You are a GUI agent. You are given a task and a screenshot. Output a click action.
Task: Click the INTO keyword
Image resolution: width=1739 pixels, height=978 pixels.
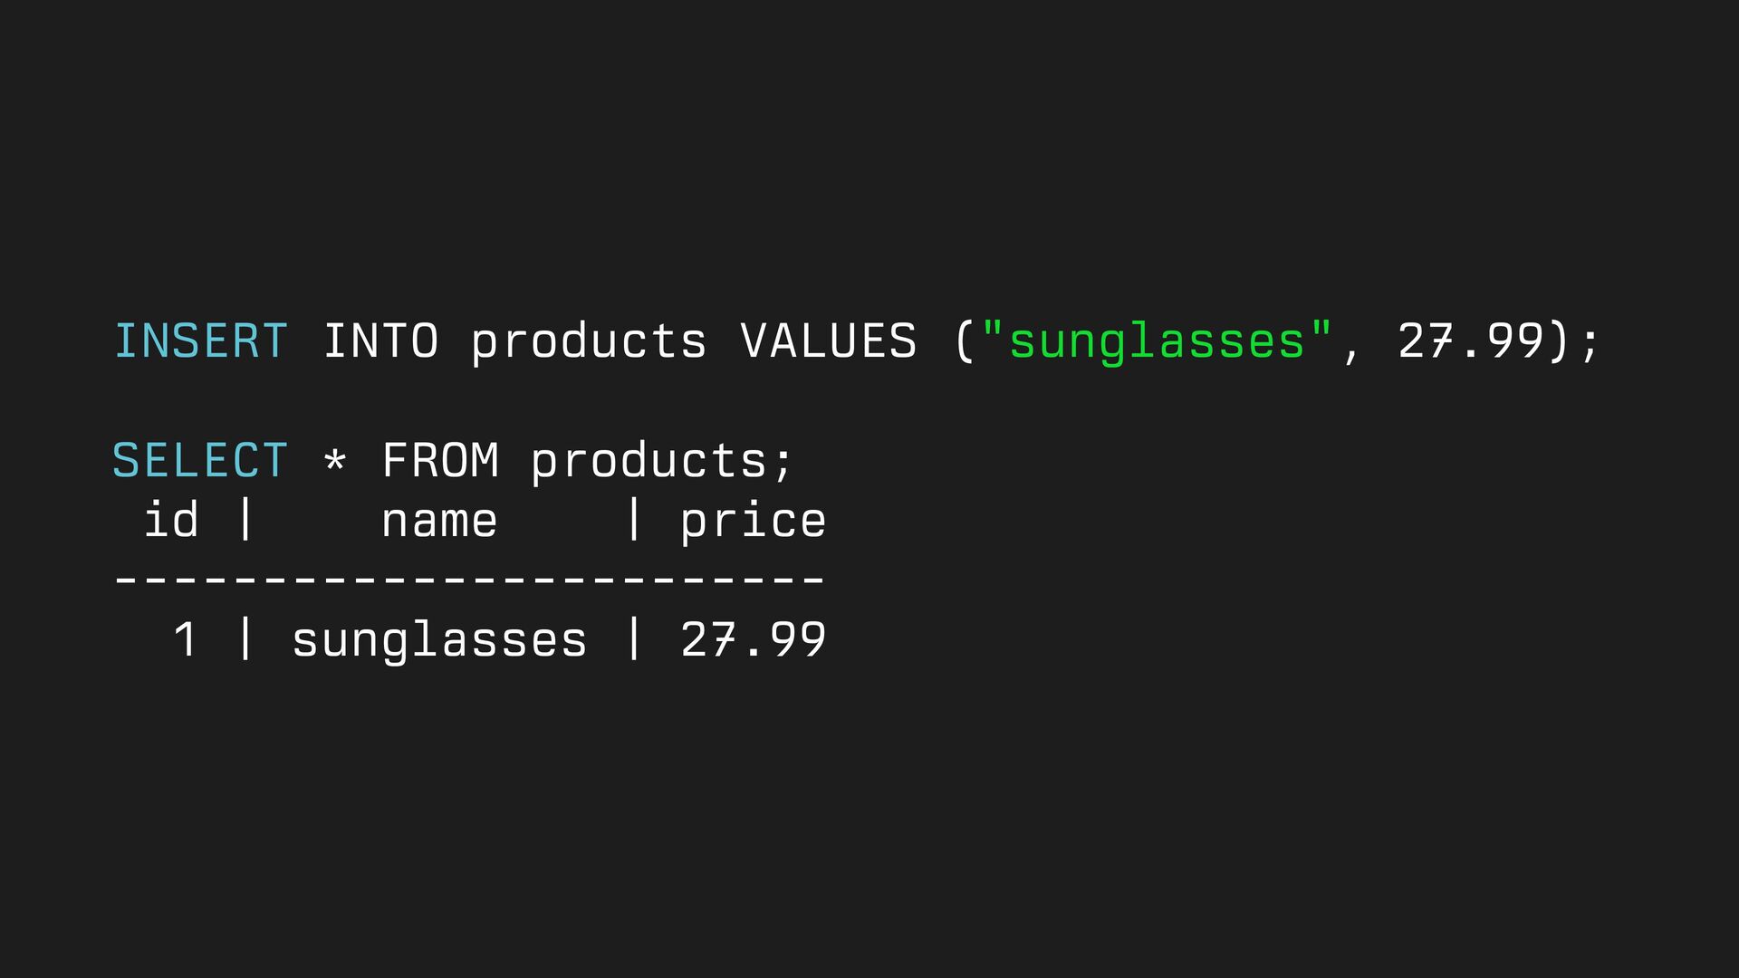(x=380, y=341)
